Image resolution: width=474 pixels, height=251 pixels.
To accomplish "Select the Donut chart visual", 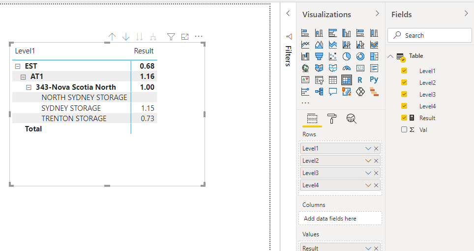I will point(360,56).
